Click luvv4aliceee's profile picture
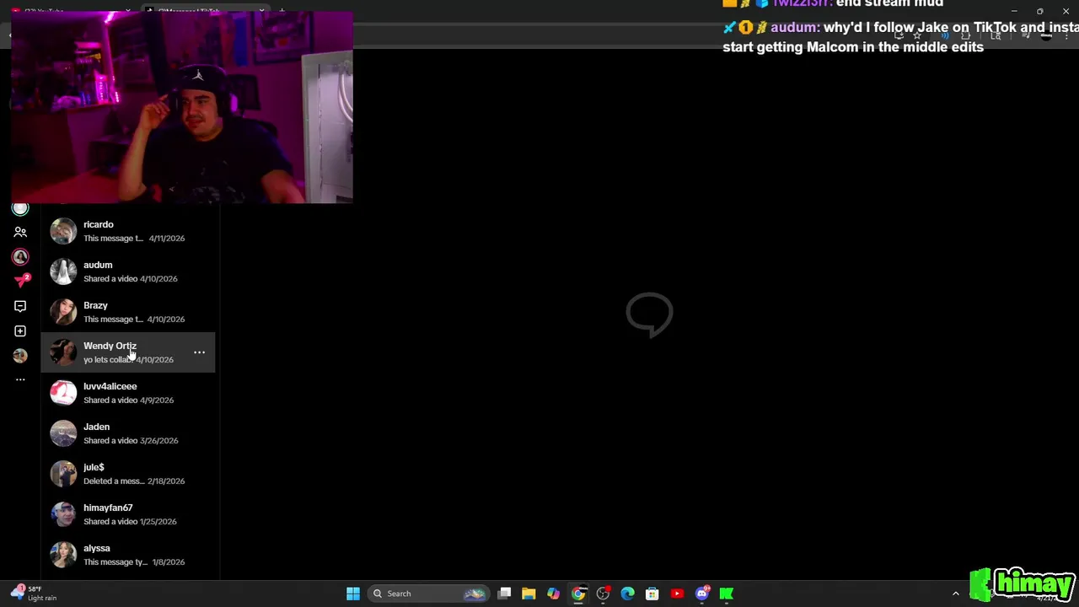This screenshot has width=1079, height=607. (x=63, y=393)
